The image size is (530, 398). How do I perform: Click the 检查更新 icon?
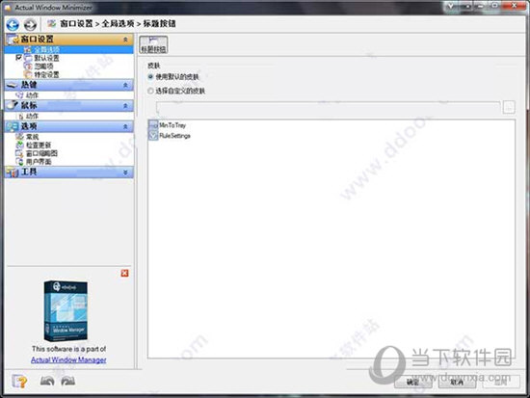pos(19,146)
